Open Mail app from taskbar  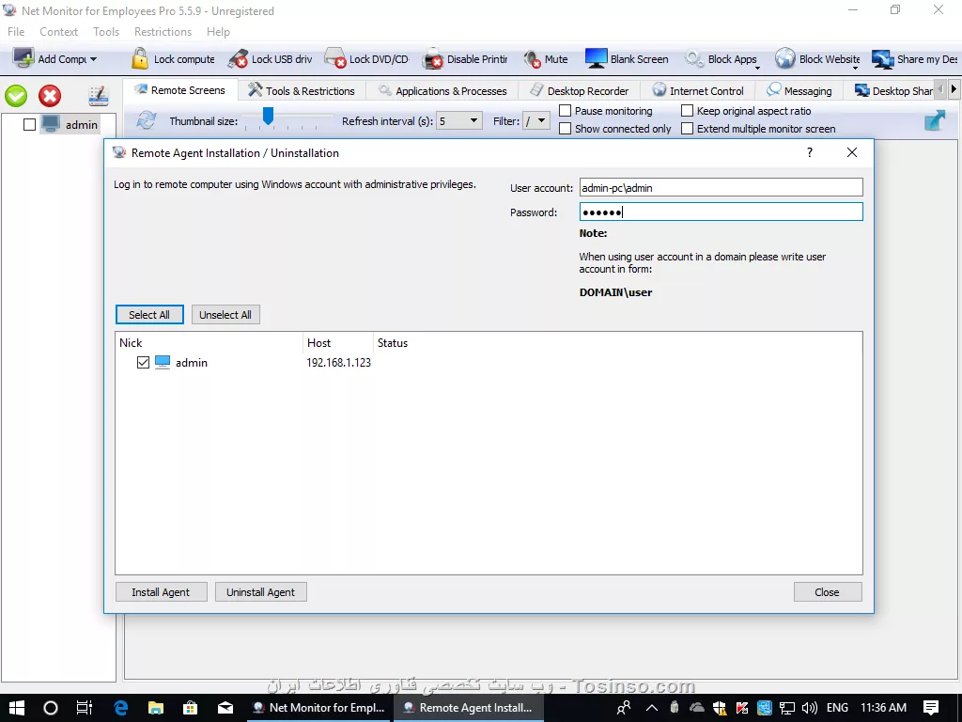click(x=225, y=708)
